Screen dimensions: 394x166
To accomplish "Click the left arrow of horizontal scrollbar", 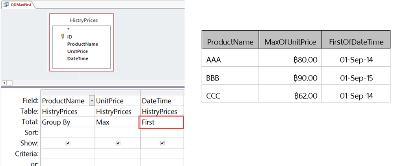I will click(x=4, y=83).
